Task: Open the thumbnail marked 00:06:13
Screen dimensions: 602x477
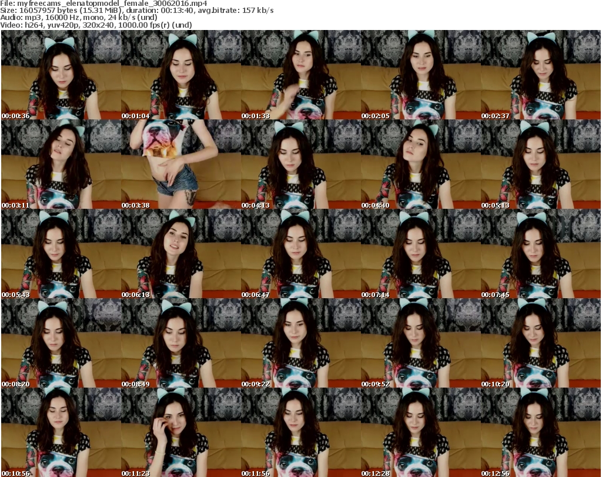Action: coord(180,254)
